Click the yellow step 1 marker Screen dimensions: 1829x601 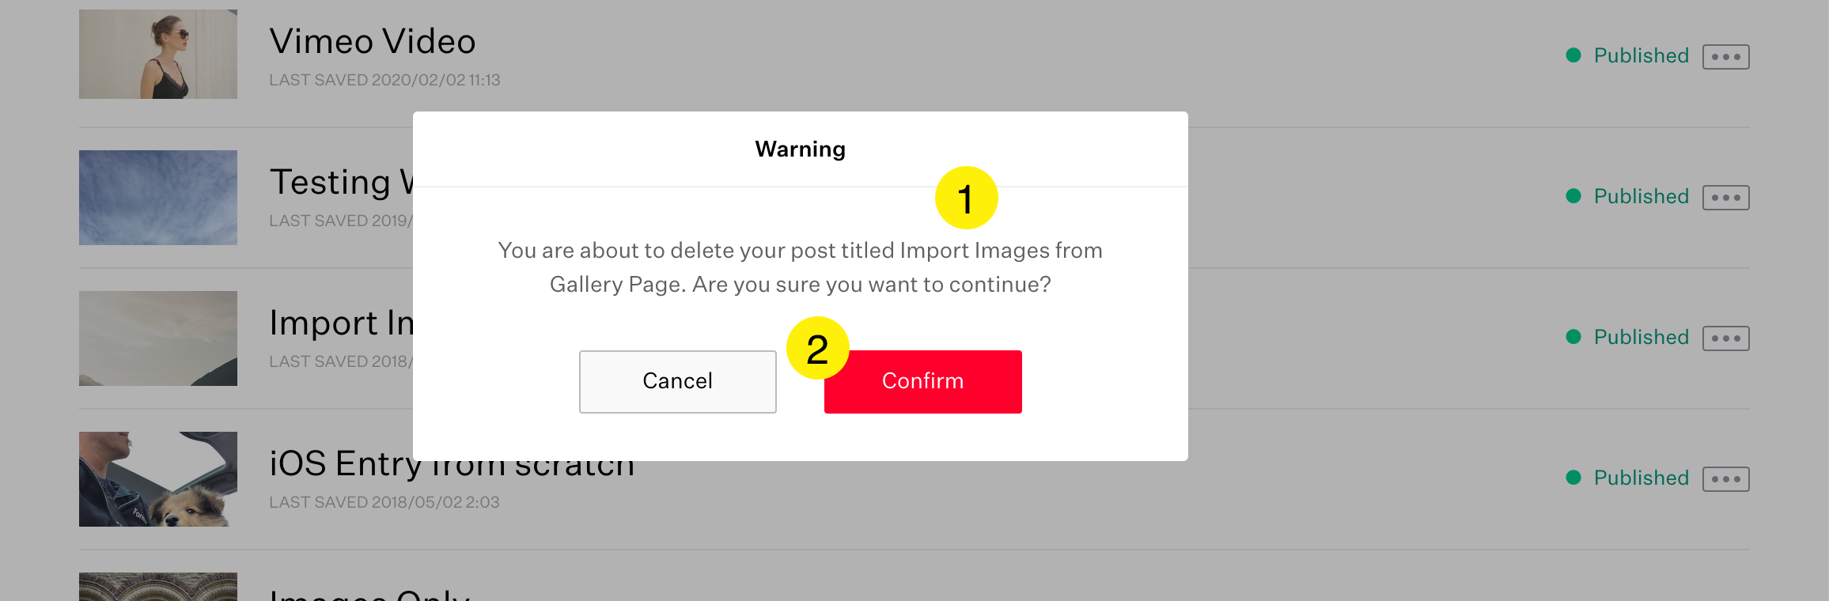(966, 198)
